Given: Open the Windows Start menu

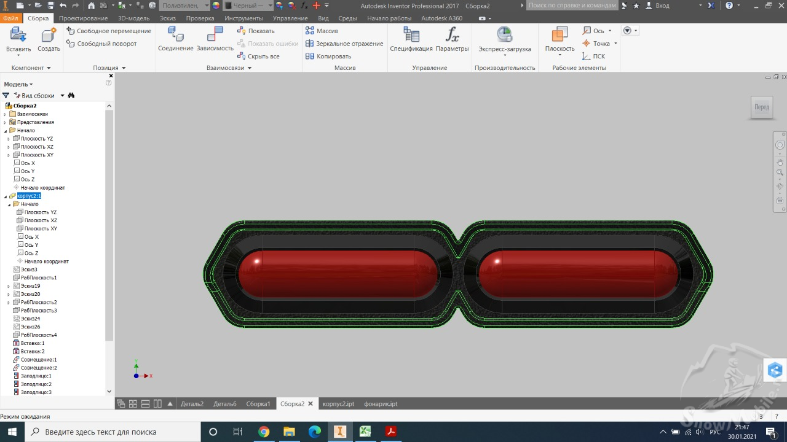Looking at the screenshot, I should [x=12, y=432].
